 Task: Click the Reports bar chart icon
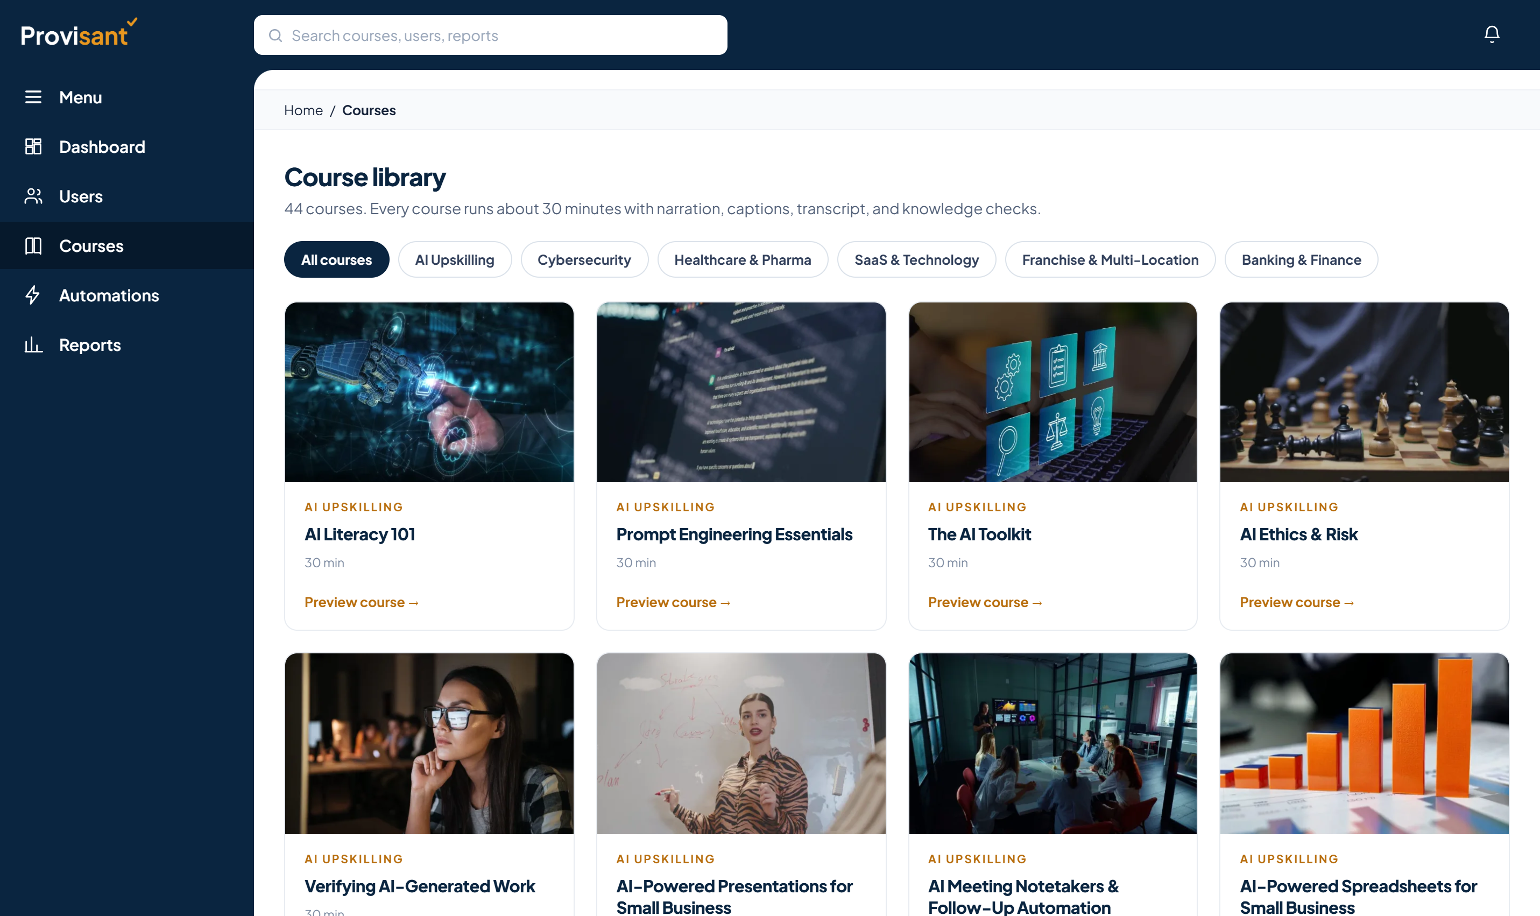[33, 344]
